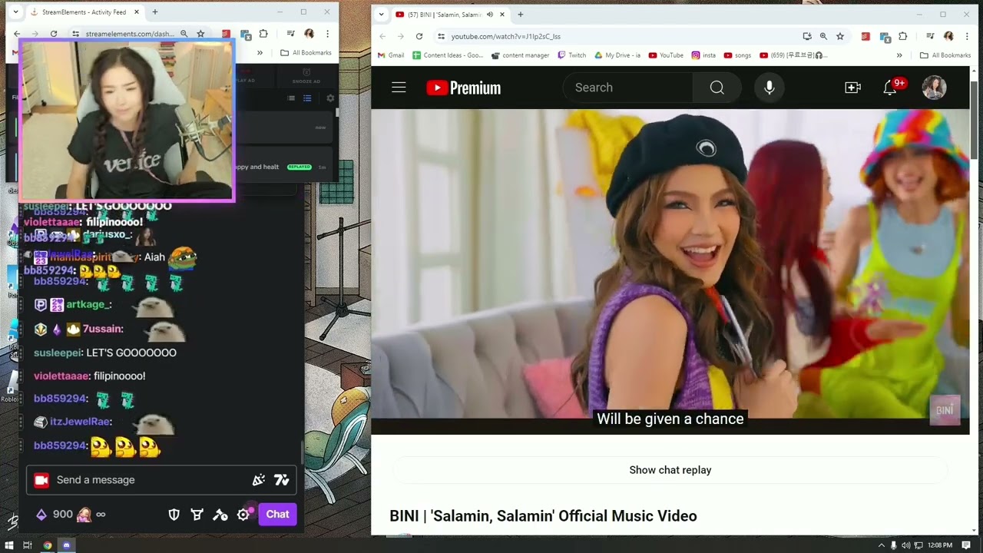Click the Snooze Ad button in StreamElements

pos(306,75)
